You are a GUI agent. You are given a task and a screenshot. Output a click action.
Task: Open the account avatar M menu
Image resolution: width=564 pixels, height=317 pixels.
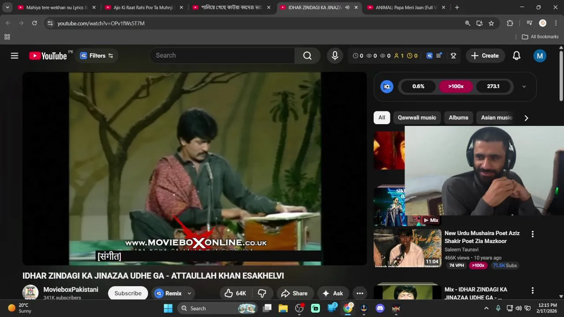tap(540, 56)
